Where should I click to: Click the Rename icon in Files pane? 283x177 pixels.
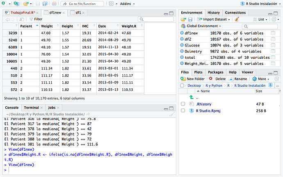(x=231, y=79)
